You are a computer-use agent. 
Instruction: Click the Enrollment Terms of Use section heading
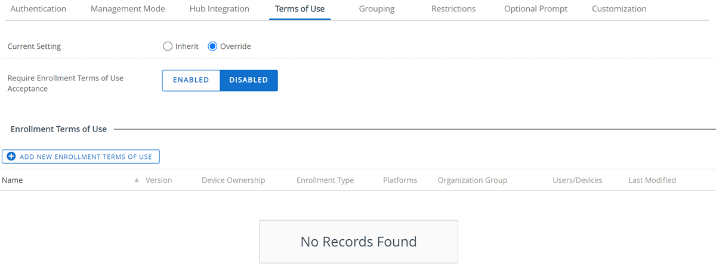coord(58,129)
